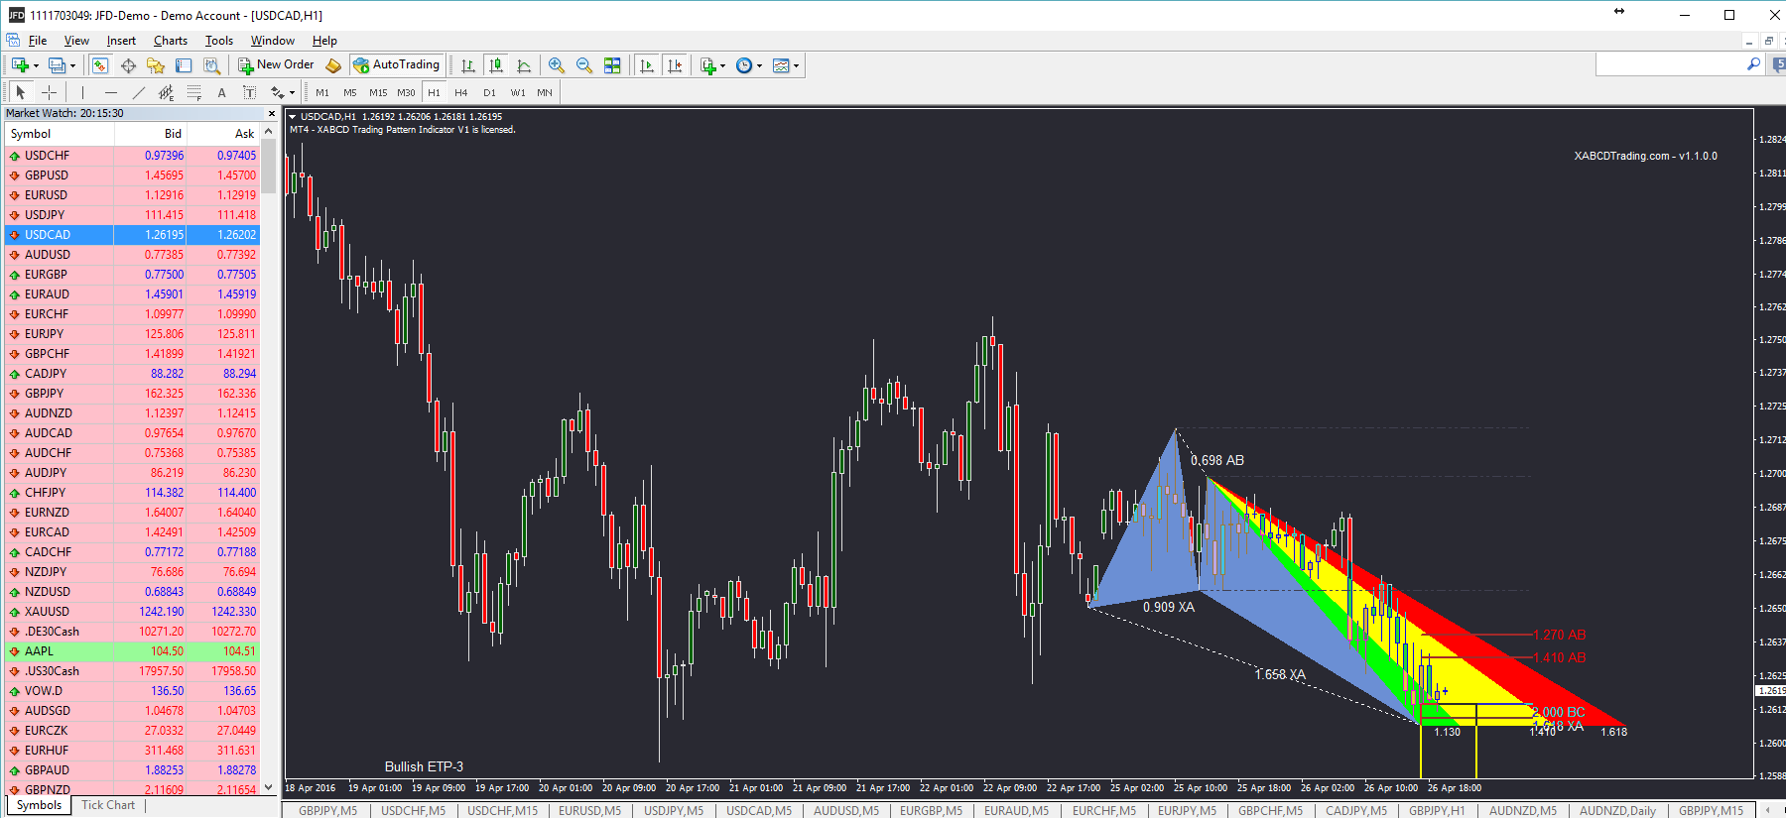
Task: Select the Text tool
Action: pyautogui.click(x=221, y=92)
